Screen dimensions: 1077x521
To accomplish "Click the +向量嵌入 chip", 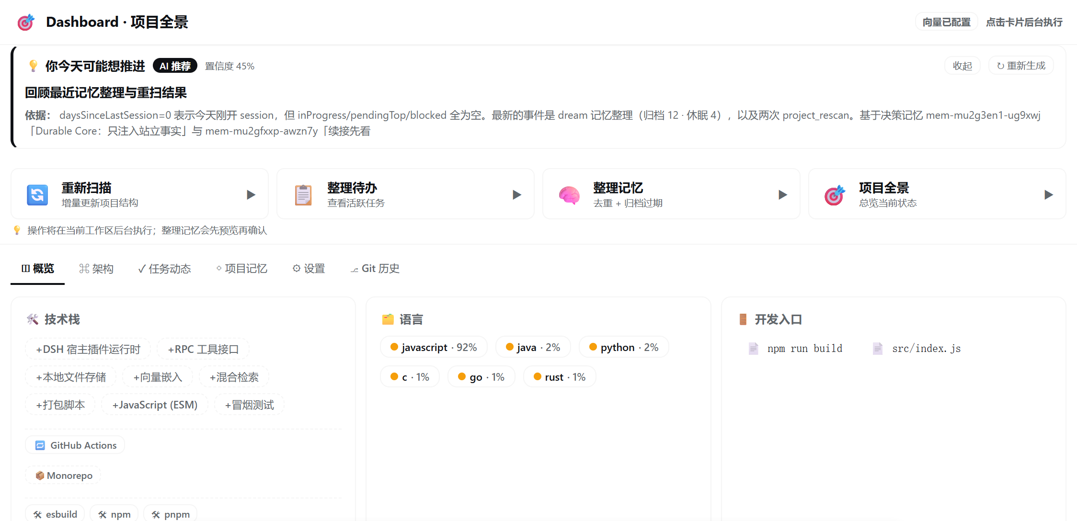I will click(x=158, y=377).
